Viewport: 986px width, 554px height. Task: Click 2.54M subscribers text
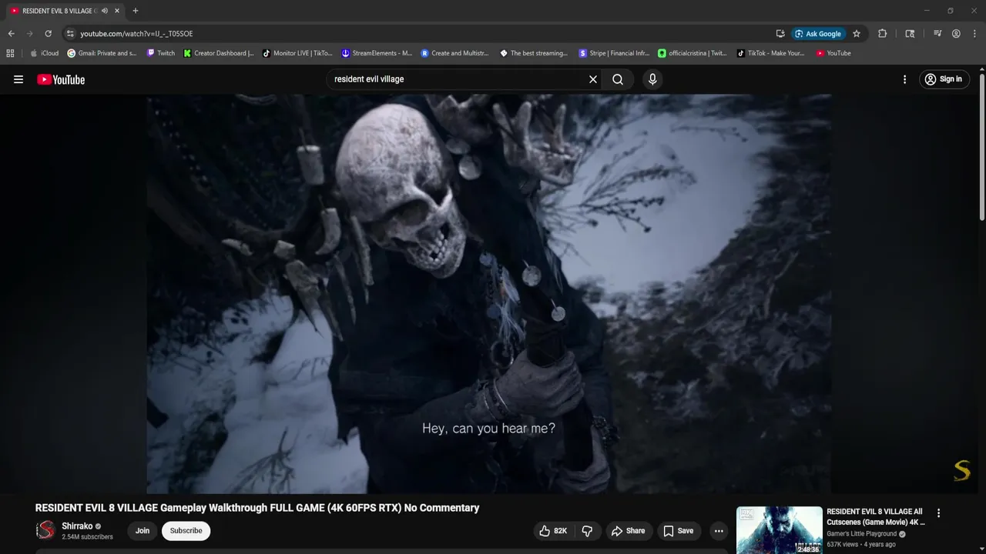tap(87, 537)
